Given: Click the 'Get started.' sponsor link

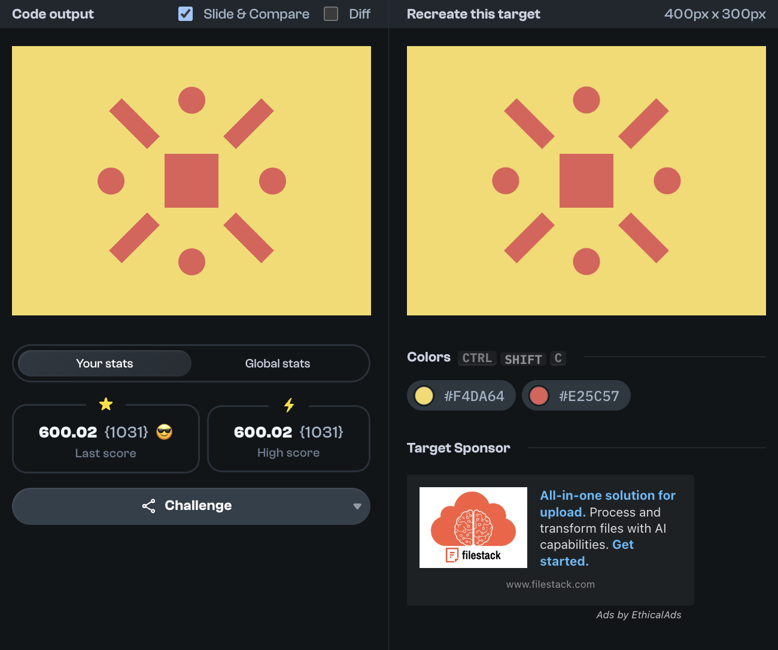Looking at the screenshot, I should point(622,545).
